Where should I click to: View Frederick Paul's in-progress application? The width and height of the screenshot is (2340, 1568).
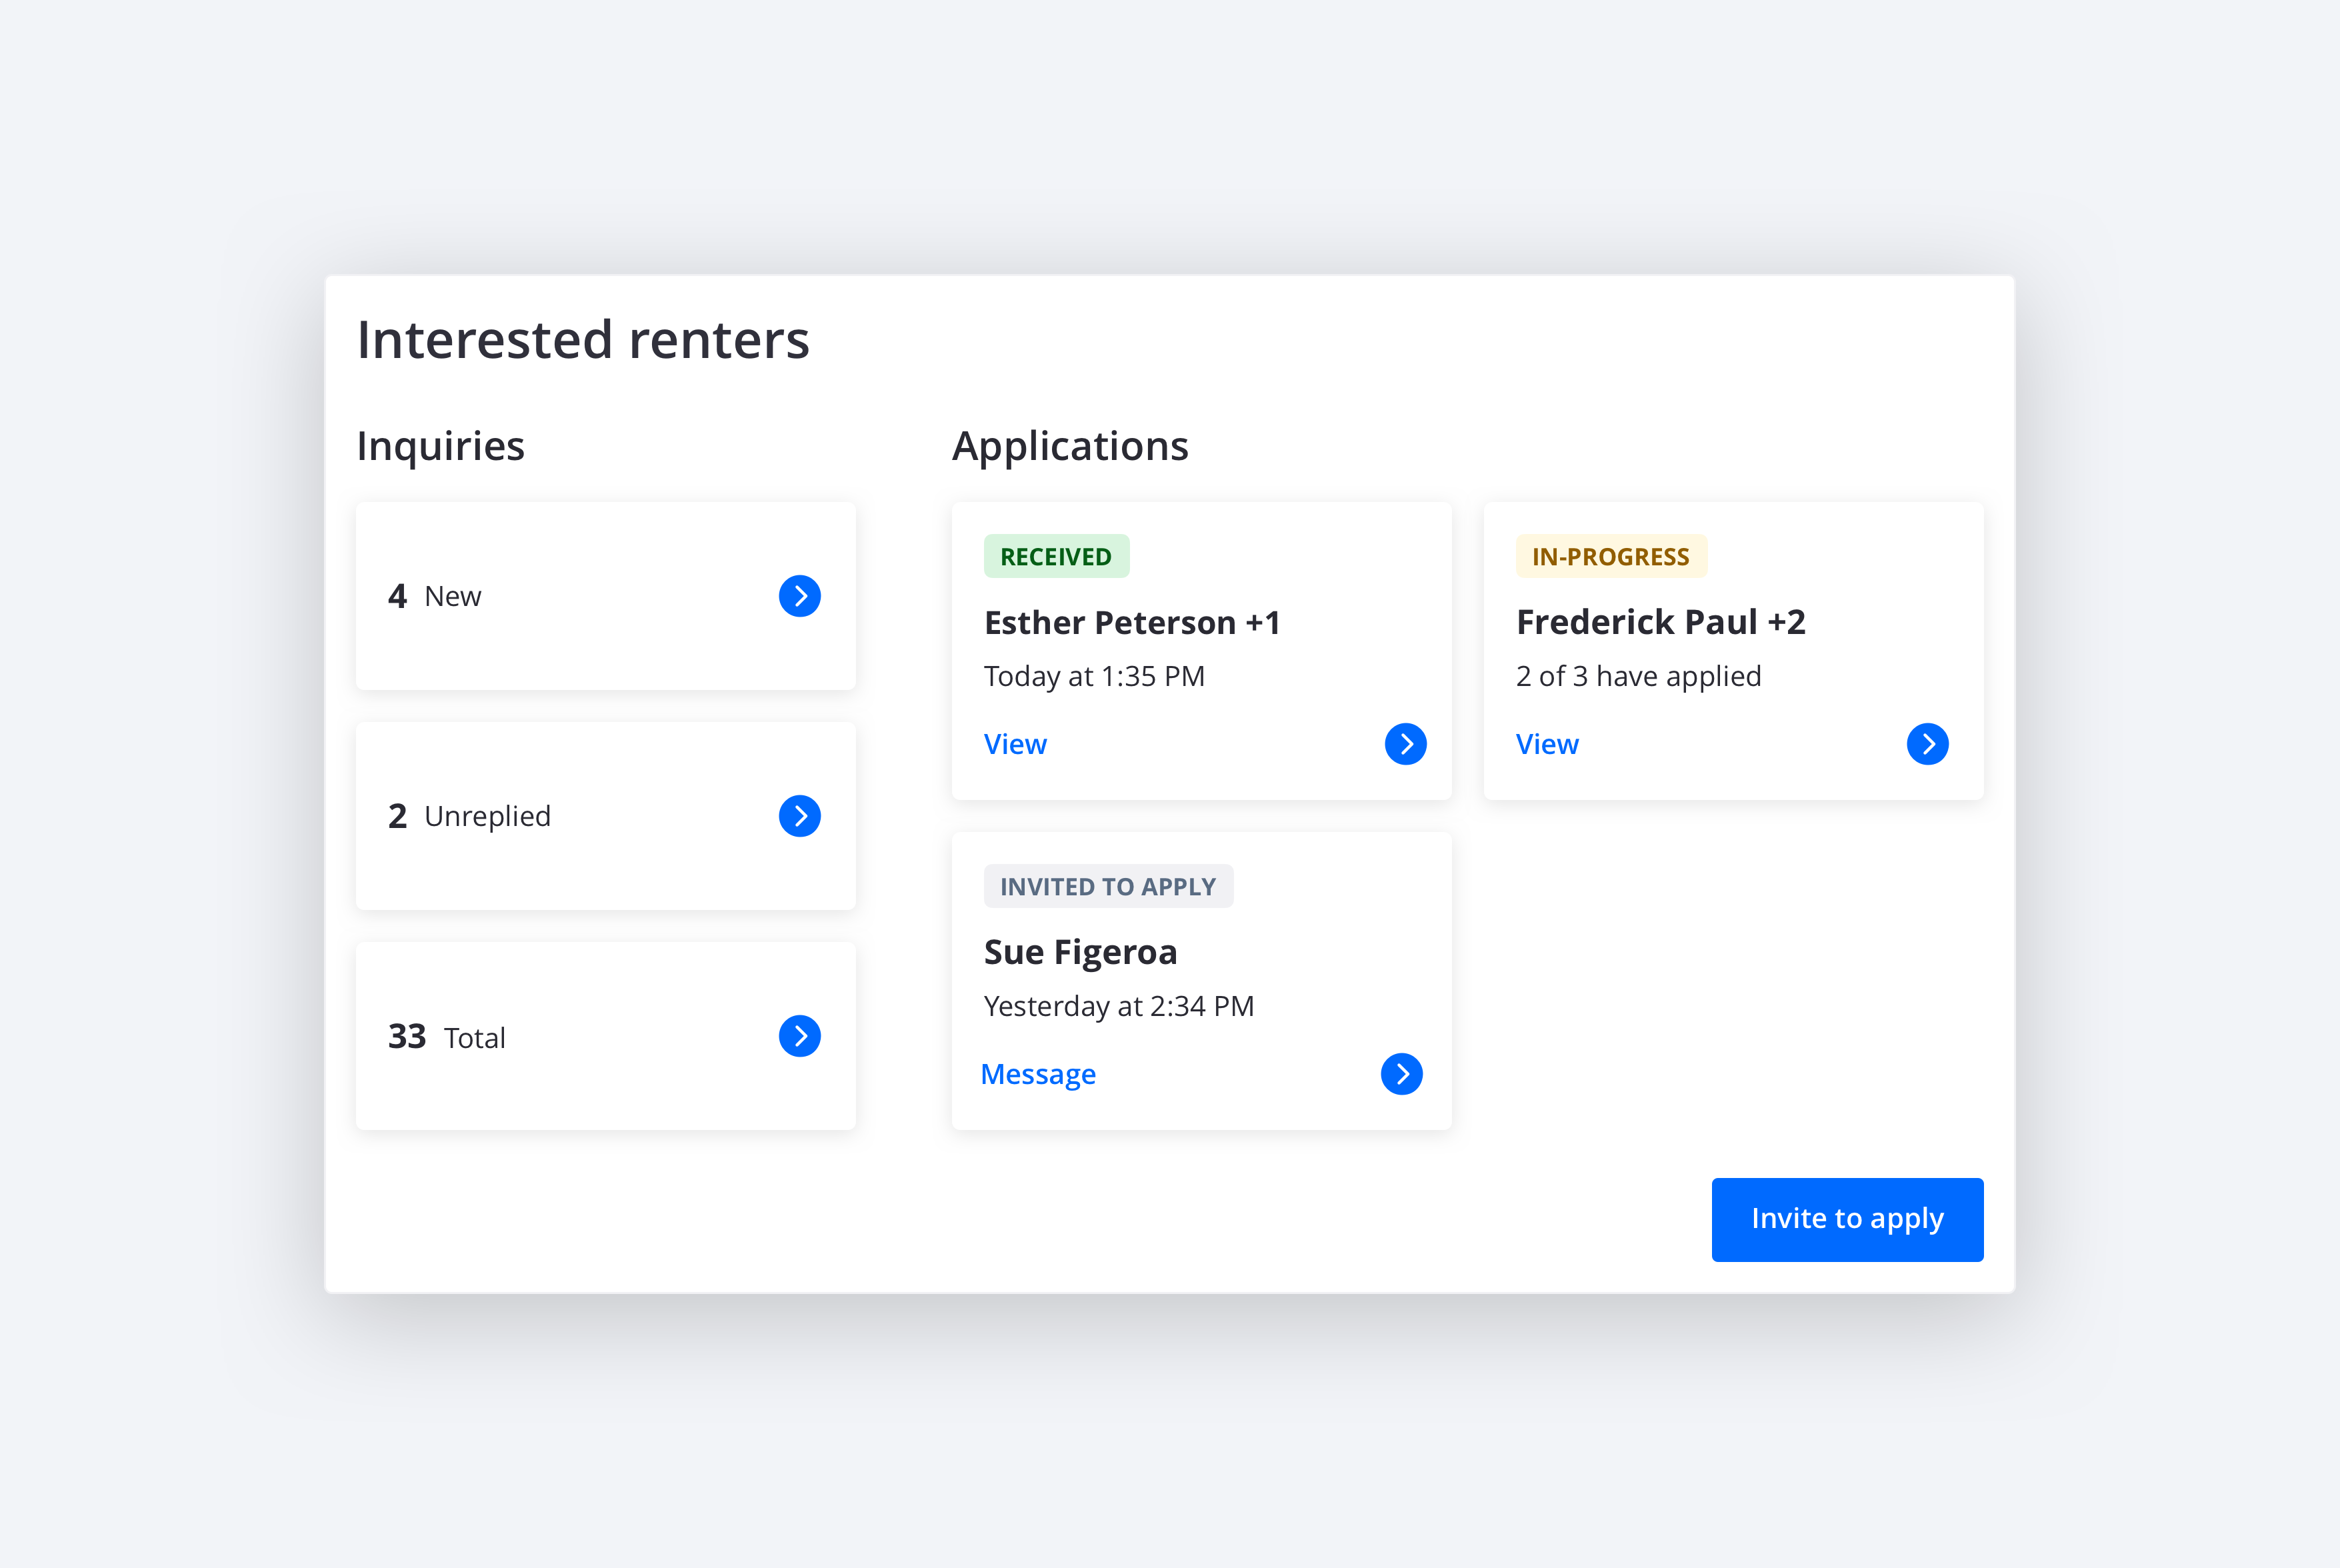[x=1547, y=742]
